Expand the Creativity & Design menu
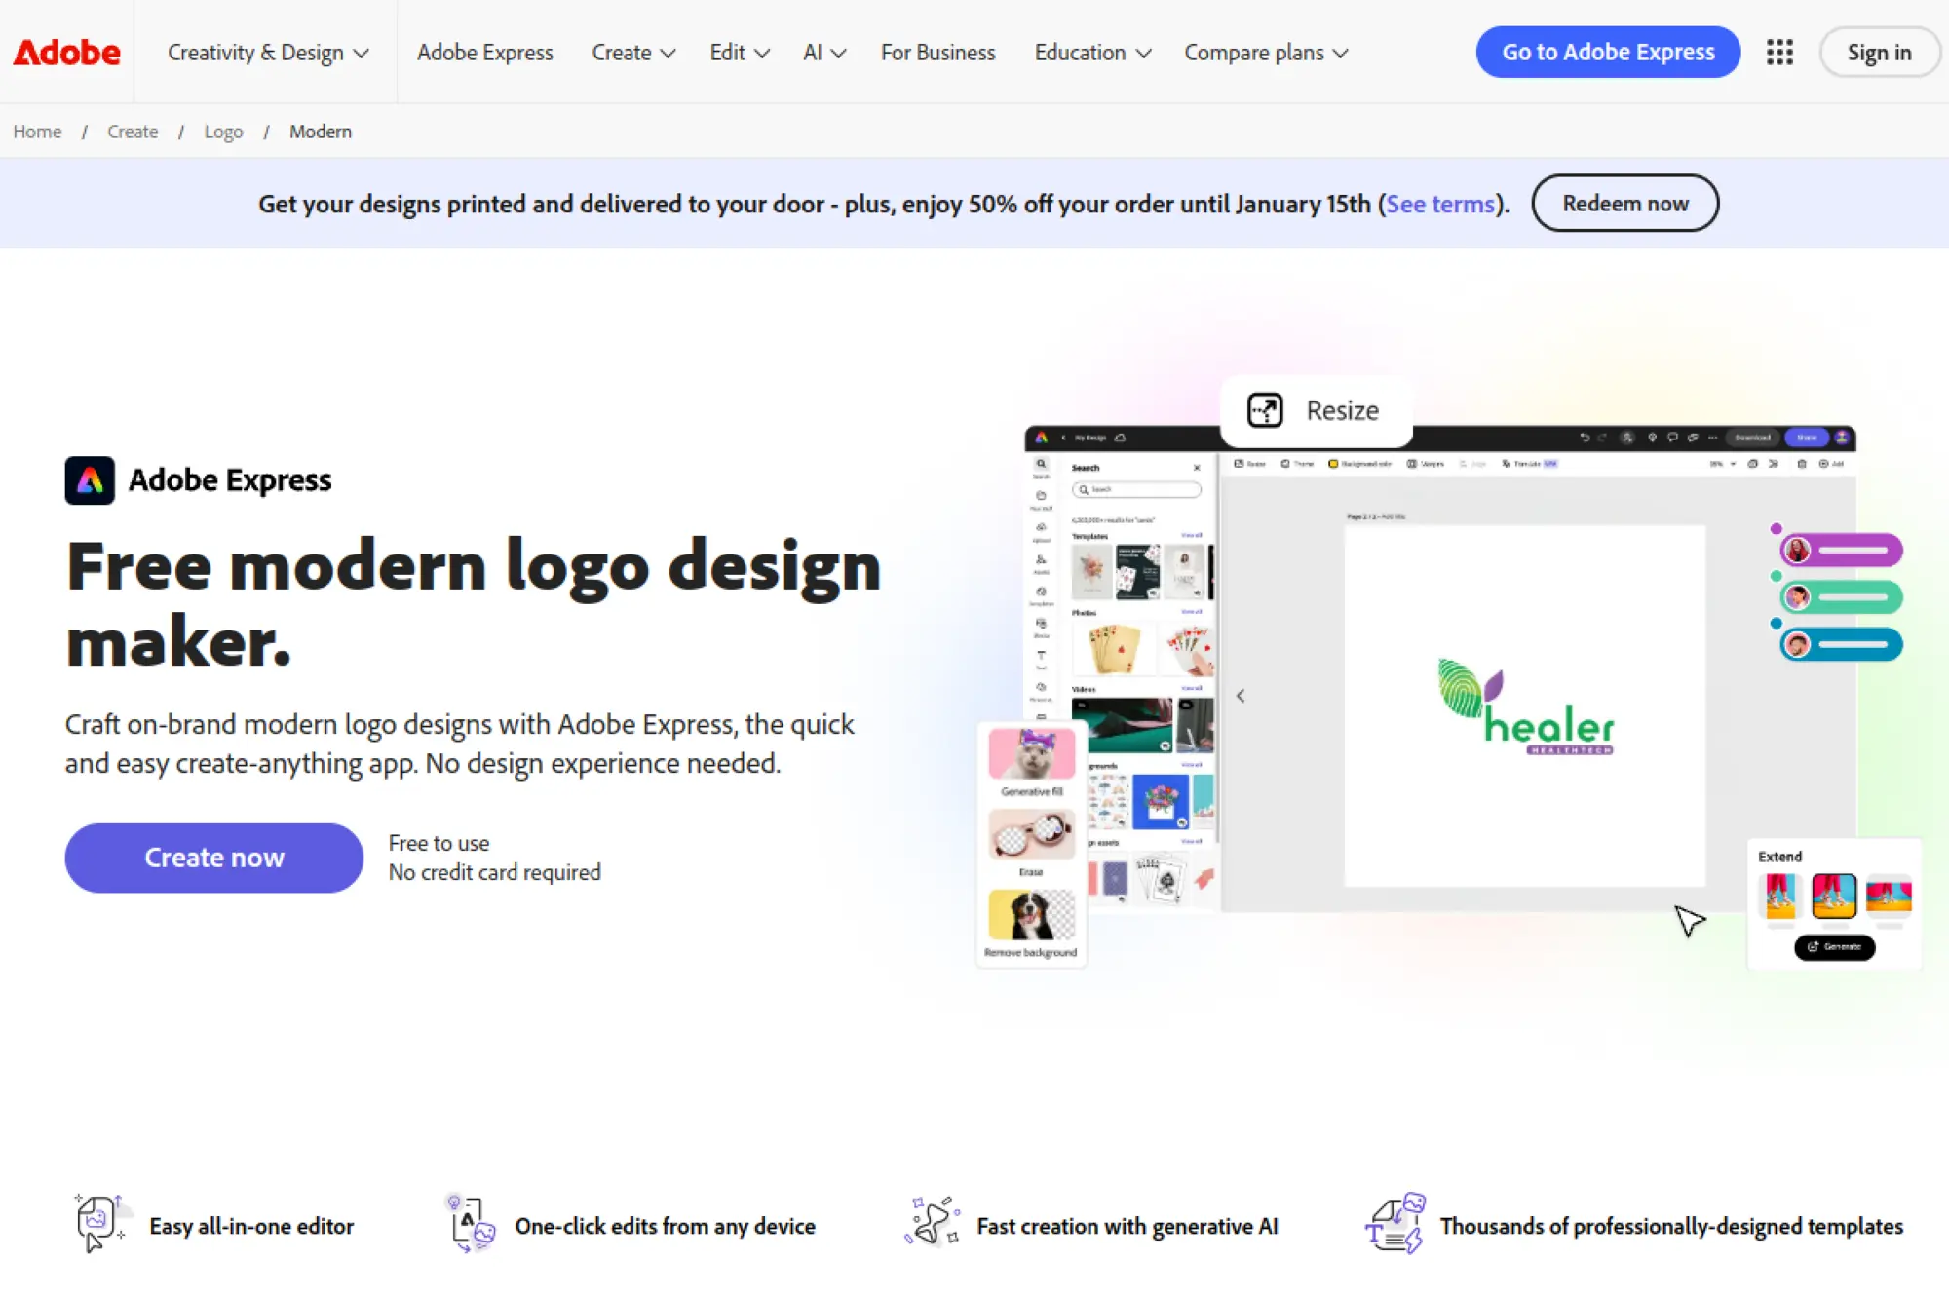 click(x=265, y=53)
